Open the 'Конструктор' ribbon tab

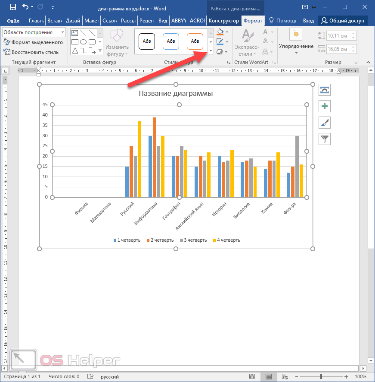coord(223,21)
